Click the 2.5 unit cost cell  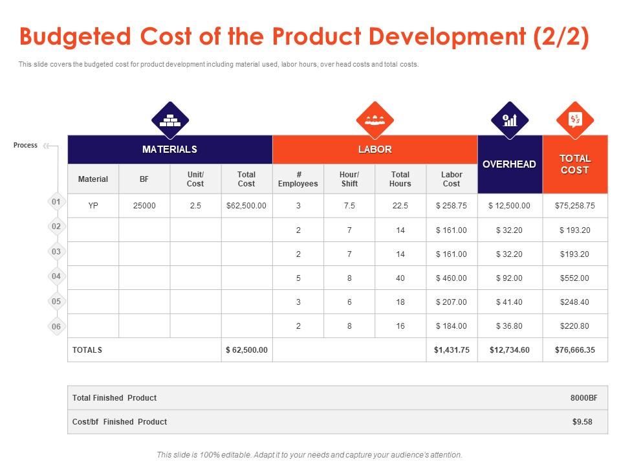195,206
